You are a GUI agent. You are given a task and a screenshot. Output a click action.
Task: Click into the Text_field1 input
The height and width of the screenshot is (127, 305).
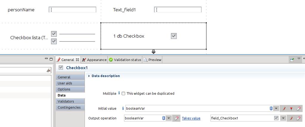[178, 10]
